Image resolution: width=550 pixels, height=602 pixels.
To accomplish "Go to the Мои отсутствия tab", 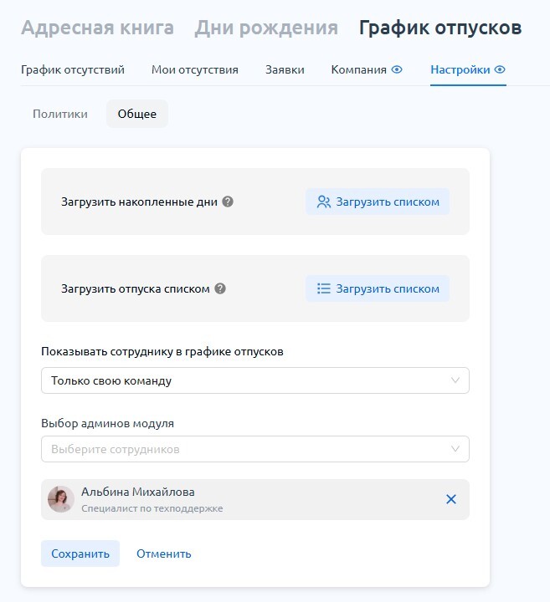I will tap(195, 69).
